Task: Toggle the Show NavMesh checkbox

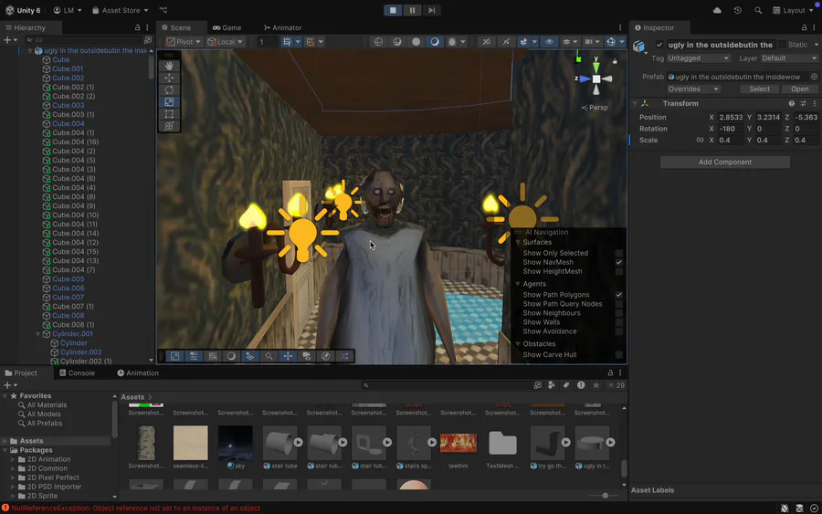Action: pos(618,262)
